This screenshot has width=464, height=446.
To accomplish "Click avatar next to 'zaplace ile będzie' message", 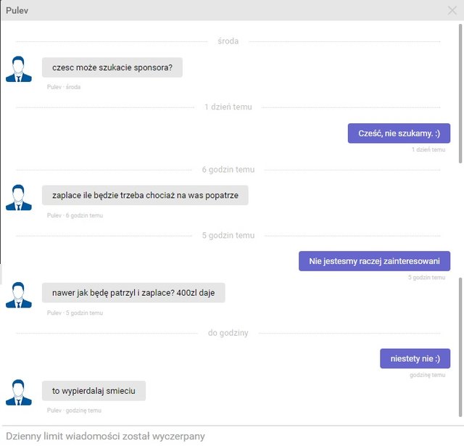I will [19, 197].
